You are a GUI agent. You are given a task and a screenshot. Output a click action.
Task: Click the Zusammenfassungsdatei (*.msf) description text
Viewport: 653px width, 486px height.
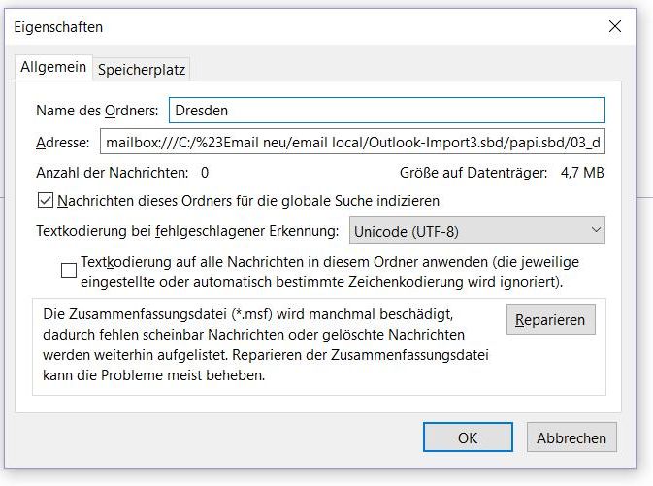click(262, 345)
